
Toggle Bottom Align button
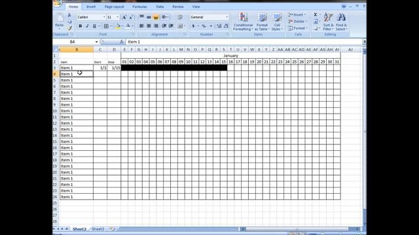click(156, 18)
